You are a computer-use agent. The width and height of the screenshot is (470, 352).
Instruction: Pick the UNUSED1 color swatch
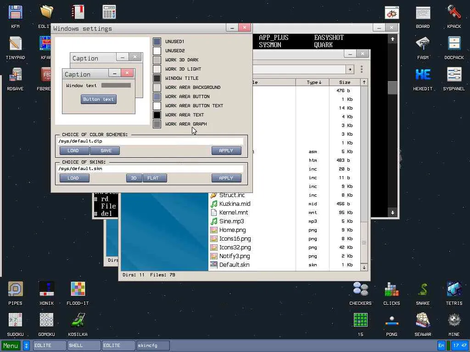point(157,42)
